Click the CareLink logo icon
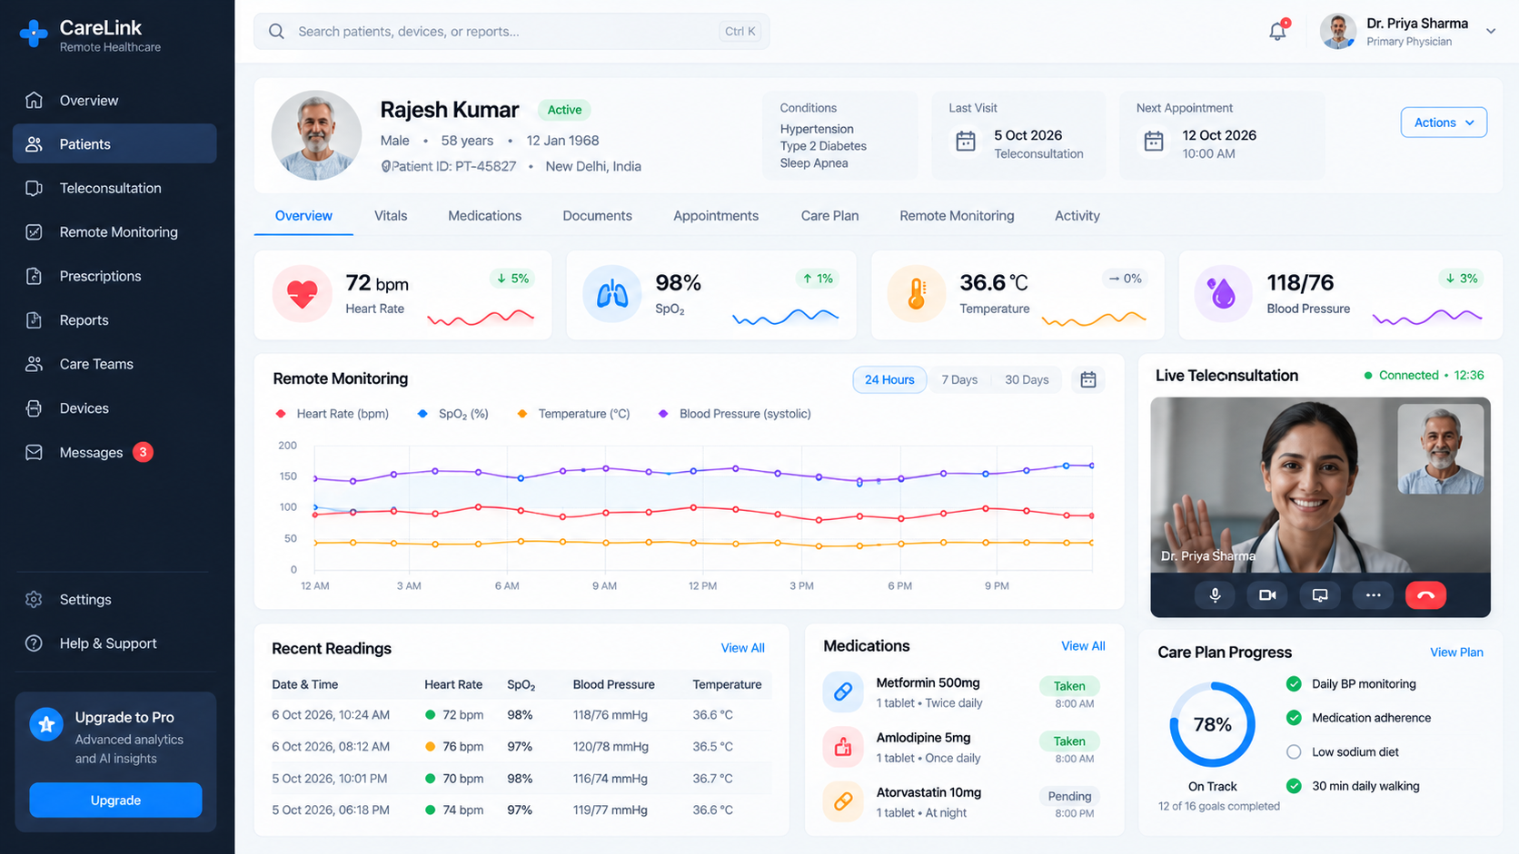This screenshot has width=1519, height=854. click(34, 34)
